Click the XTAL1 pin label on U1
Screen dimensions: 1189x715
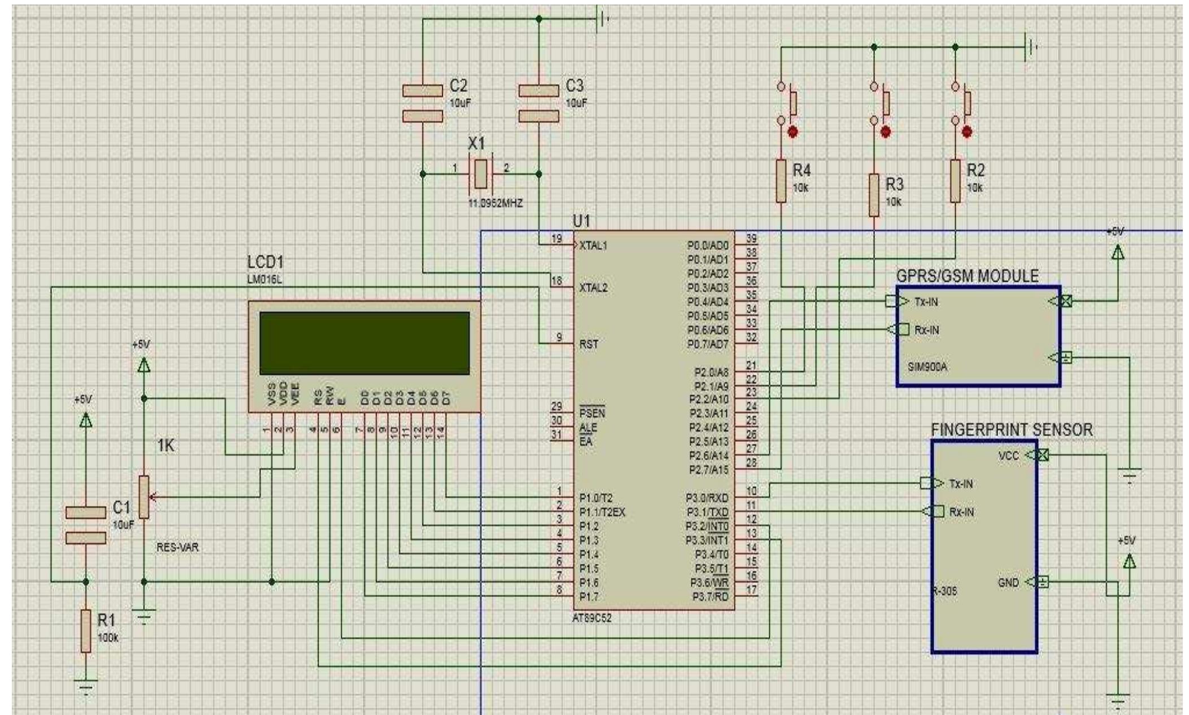click(593, 245)
